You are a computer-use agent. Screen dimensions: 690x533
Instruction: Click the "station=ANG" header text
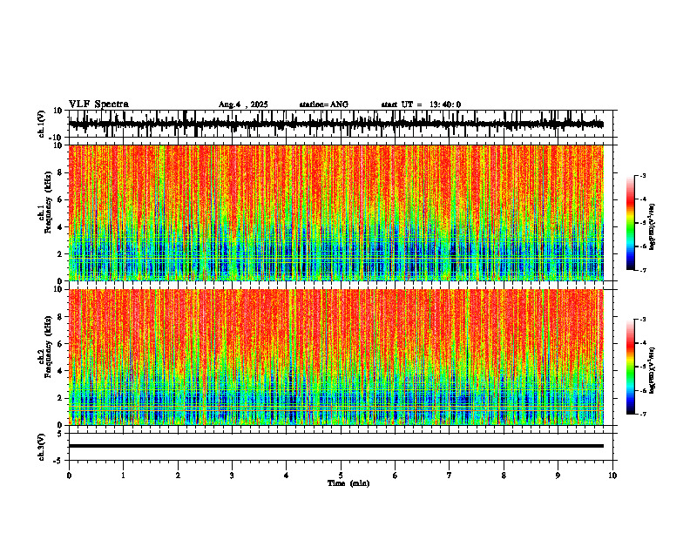[323, 105]
